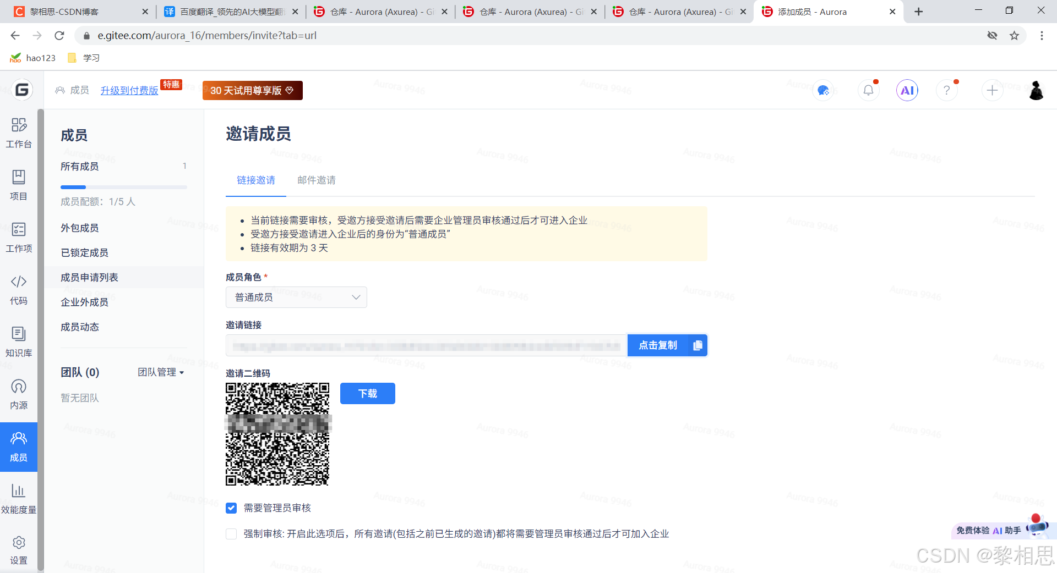Open the 效能度量 metrics sidebar icon

pyautogui.click(x=19, y=498)
